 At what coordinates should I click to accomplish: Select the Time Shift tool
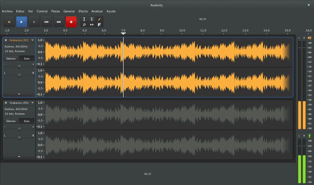click(x=92, y=24)
